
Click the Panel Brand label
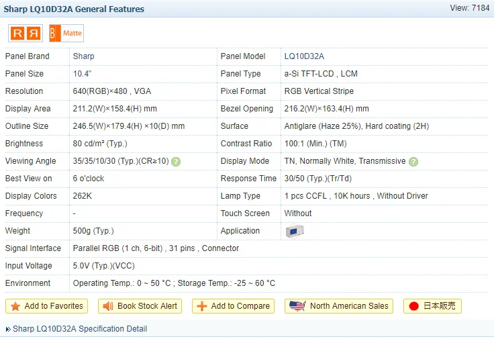click(x=28, y=56)
